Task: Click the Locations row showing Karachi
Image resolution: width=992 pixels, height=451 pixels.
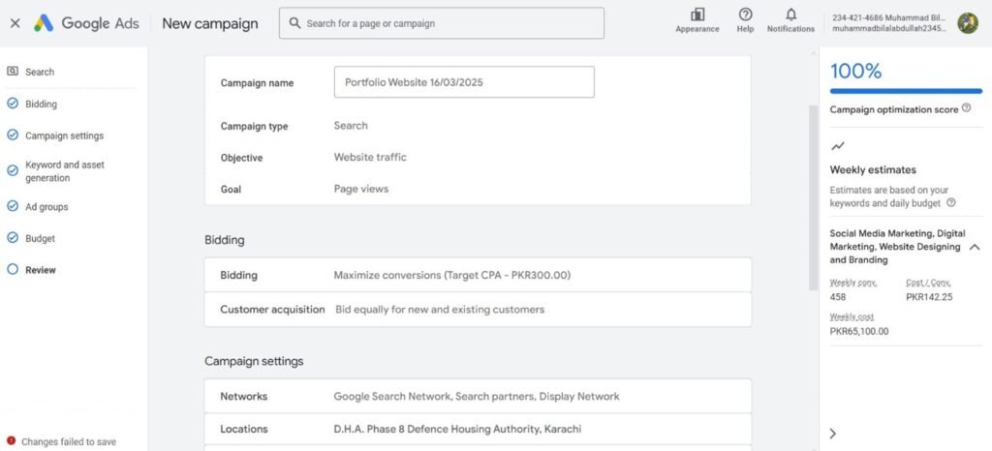Action: pos(478,429)
